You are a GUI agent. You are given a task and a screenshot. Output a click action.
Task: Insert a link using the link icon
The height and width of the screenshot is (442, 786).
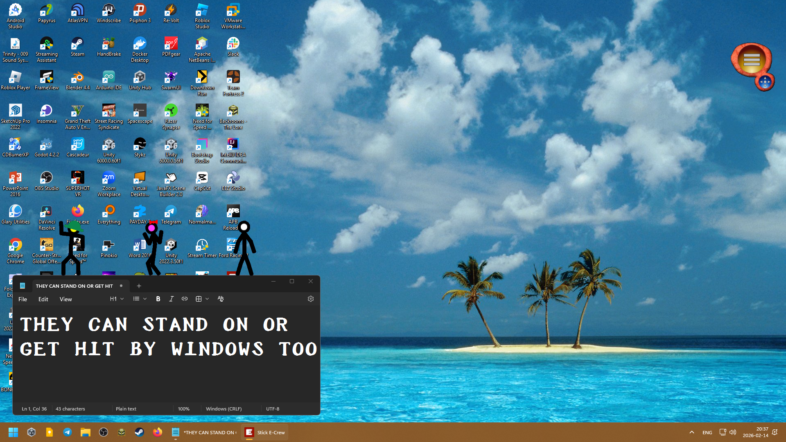(x=185, y=299)
